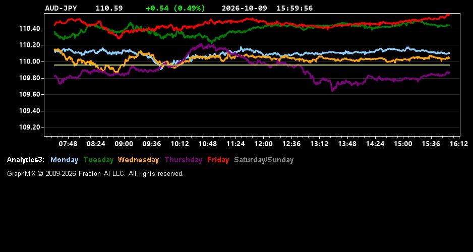The width and height of the screenshot is (473, 252).
Task: Select the Thurshday legend entry
Action: (184, 160)
